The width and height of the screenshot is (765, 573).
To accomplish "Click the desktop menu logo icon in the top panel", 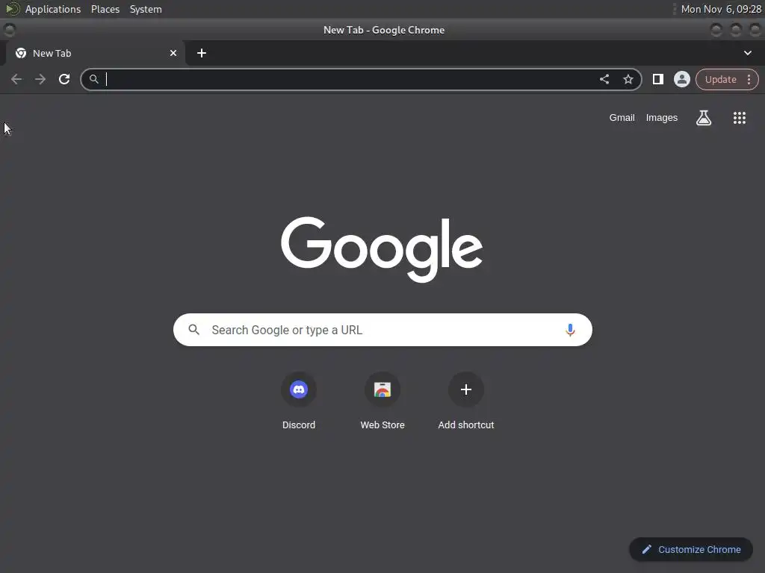I will point(12,9).
